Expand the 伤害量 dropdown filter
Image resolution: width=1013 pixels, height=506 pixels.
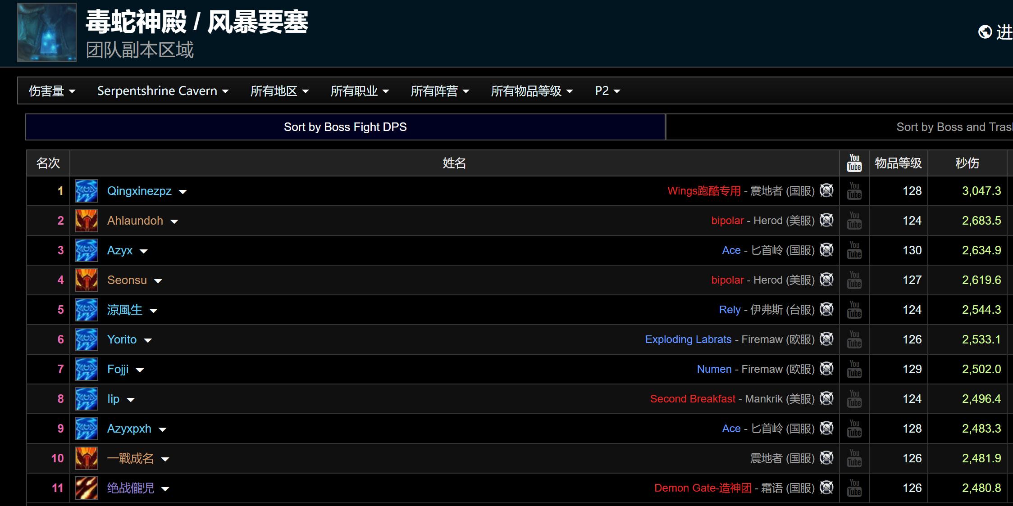(50, 90)
